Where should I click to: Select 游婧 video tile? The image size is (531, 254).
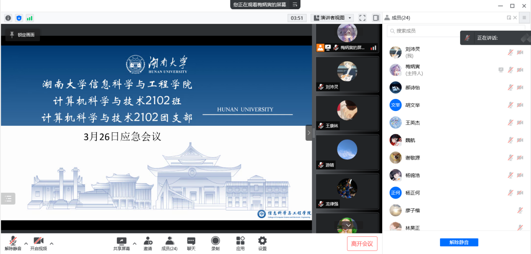pyautogui.click(x=347, y=152)
